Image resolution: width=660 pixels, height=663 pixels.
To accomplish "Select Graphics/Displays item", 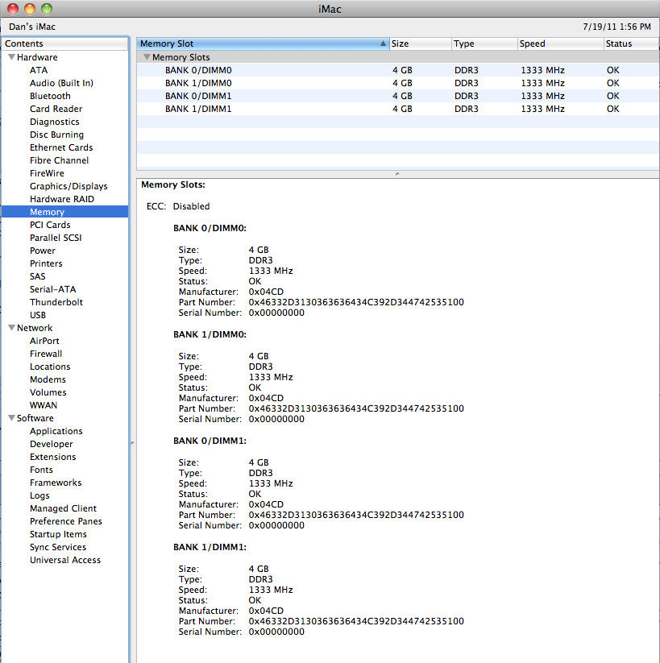I will click(68, 186).
